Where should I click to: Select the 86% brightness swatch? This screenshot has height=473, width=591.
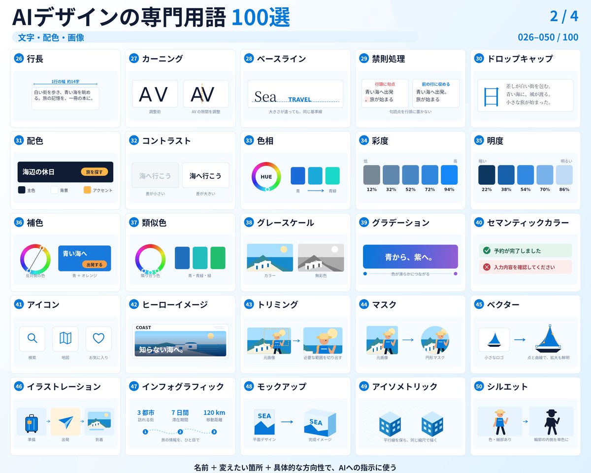(x=564, y=175)
